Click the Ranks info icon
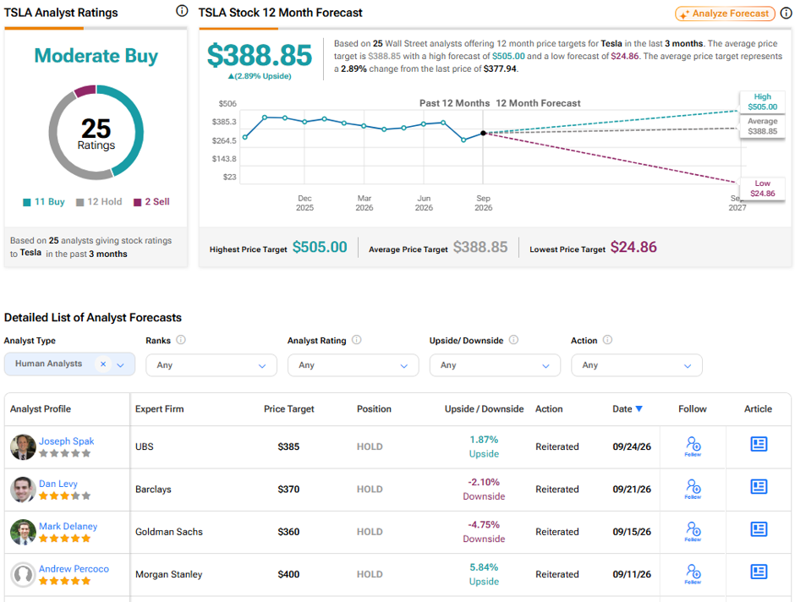The image size is (795, 602). pos(181,340)
